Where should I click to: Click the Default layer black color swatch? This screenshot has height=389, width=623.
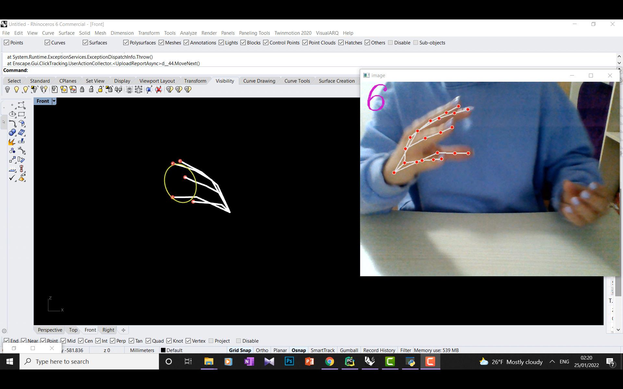(163, 350)
